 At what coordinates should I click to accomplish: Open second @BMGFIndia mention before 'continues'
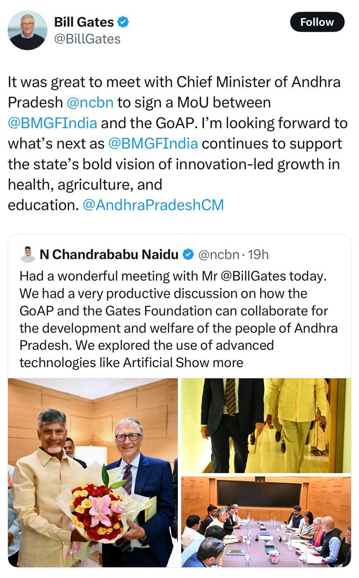[153, 144]
